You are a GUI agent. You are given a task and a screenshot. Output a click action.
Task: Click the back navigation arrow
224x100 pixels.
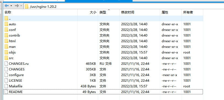tap(7, 6)
